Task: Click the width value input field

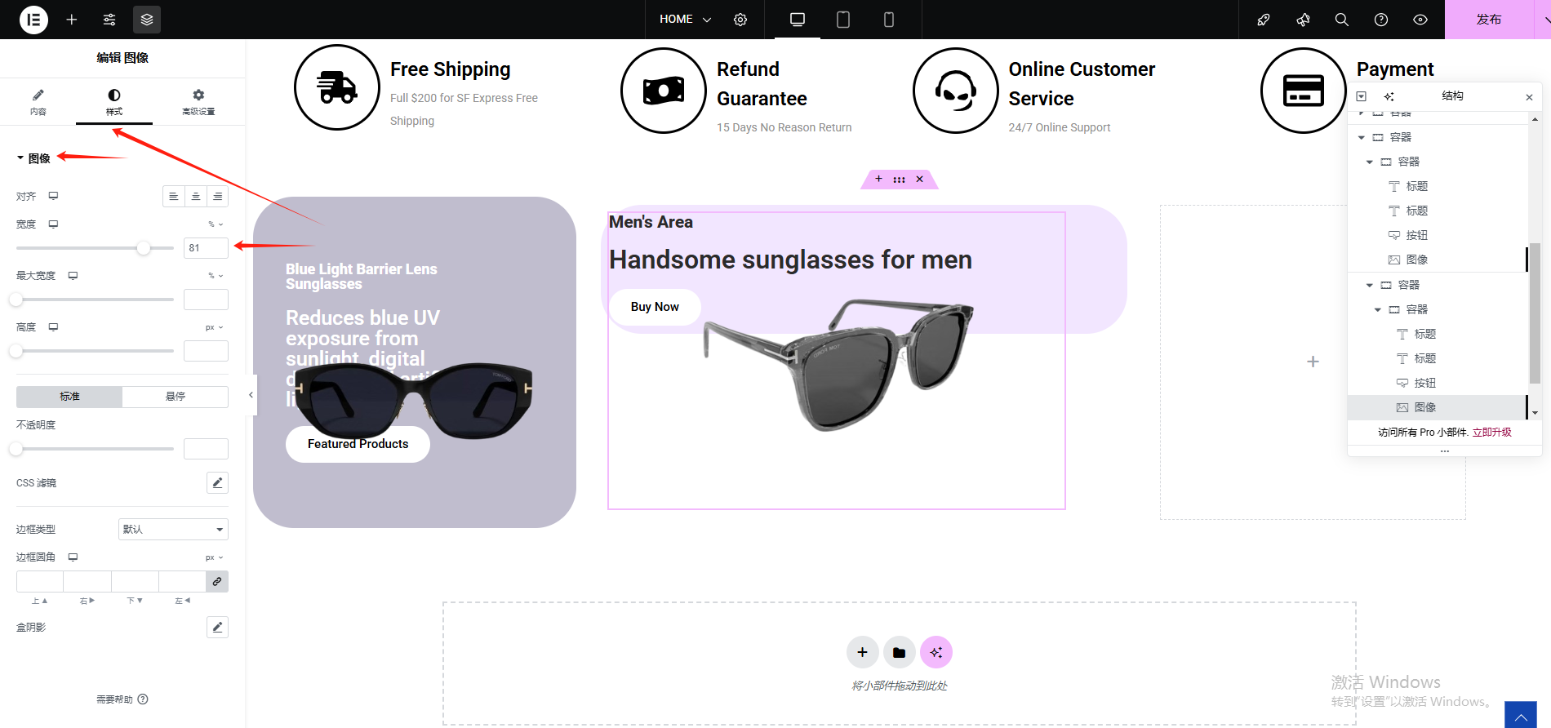Action: tap(206, 248)
